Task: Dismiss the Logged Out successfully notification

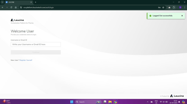Action: pyautogui.click(x=182, y=16)
